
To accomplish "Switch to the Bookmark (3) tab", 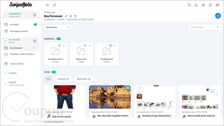I will (x=84, y=79).
